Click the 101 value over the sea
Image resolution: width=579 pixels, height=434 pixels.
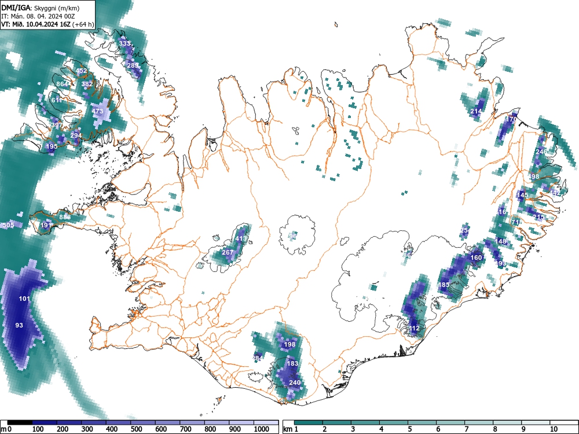(x=24, y=299)
